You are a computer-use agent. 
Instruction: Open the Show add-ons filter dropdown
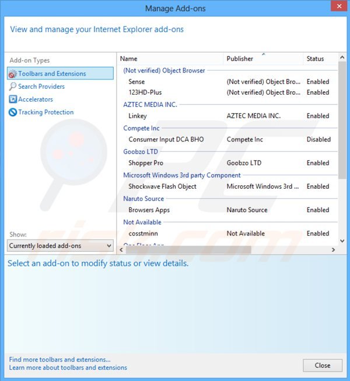click(60, 245)
